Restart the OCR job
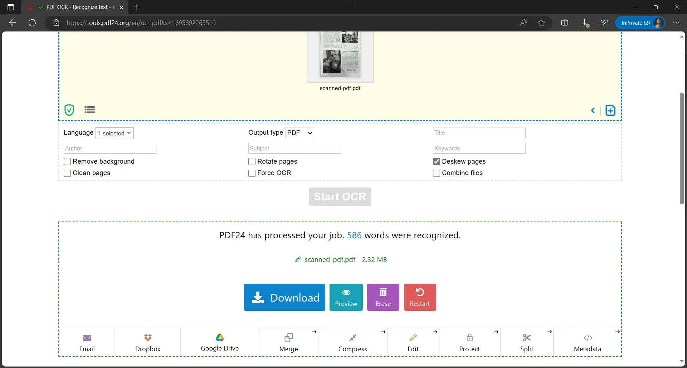 [x=420, y=297]
